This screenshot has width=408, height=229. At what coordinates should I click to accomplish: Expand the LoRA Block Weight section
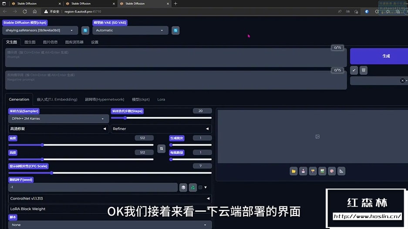[x=110, y=209]
